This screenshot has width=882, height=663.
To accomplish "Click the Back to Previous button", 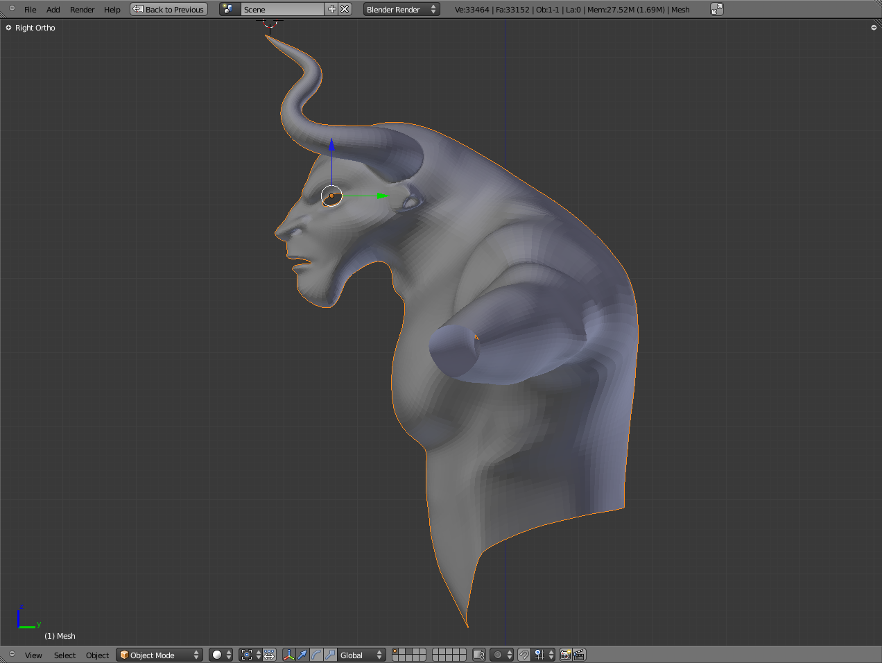I will click(169, 9).
